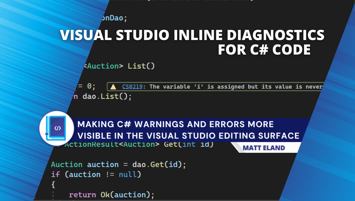Click the warning triangle in the CS0219 diagnostic box
This screenshot has height=201, width=355.
114,87
